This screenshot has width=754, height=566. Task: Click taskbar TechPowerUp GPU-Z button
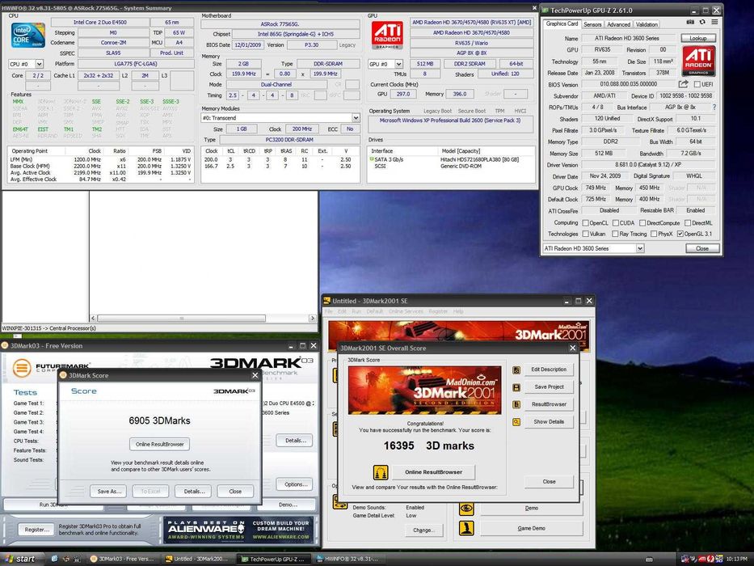point(273,559)
